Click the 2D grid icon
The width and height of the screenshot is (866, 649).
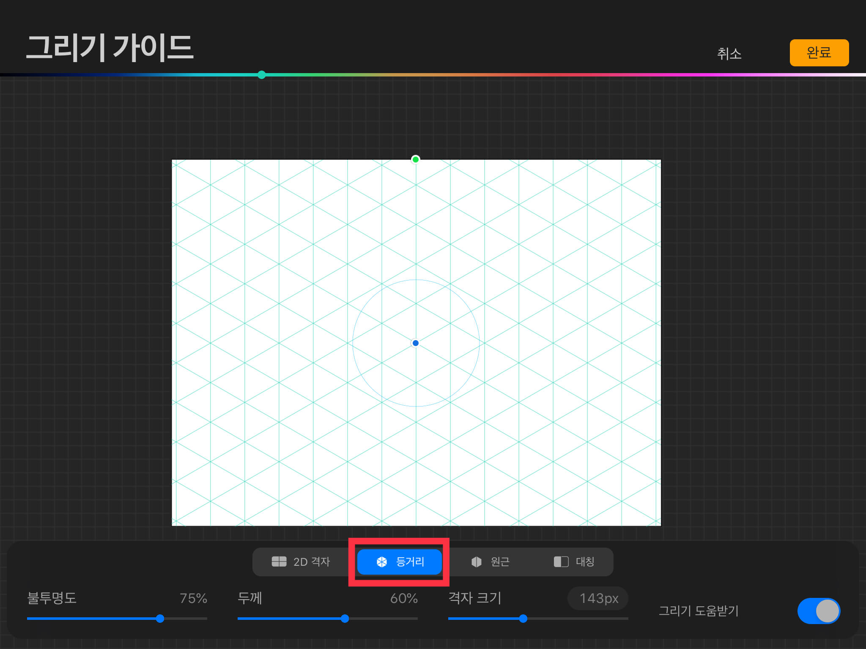(279, 562)
